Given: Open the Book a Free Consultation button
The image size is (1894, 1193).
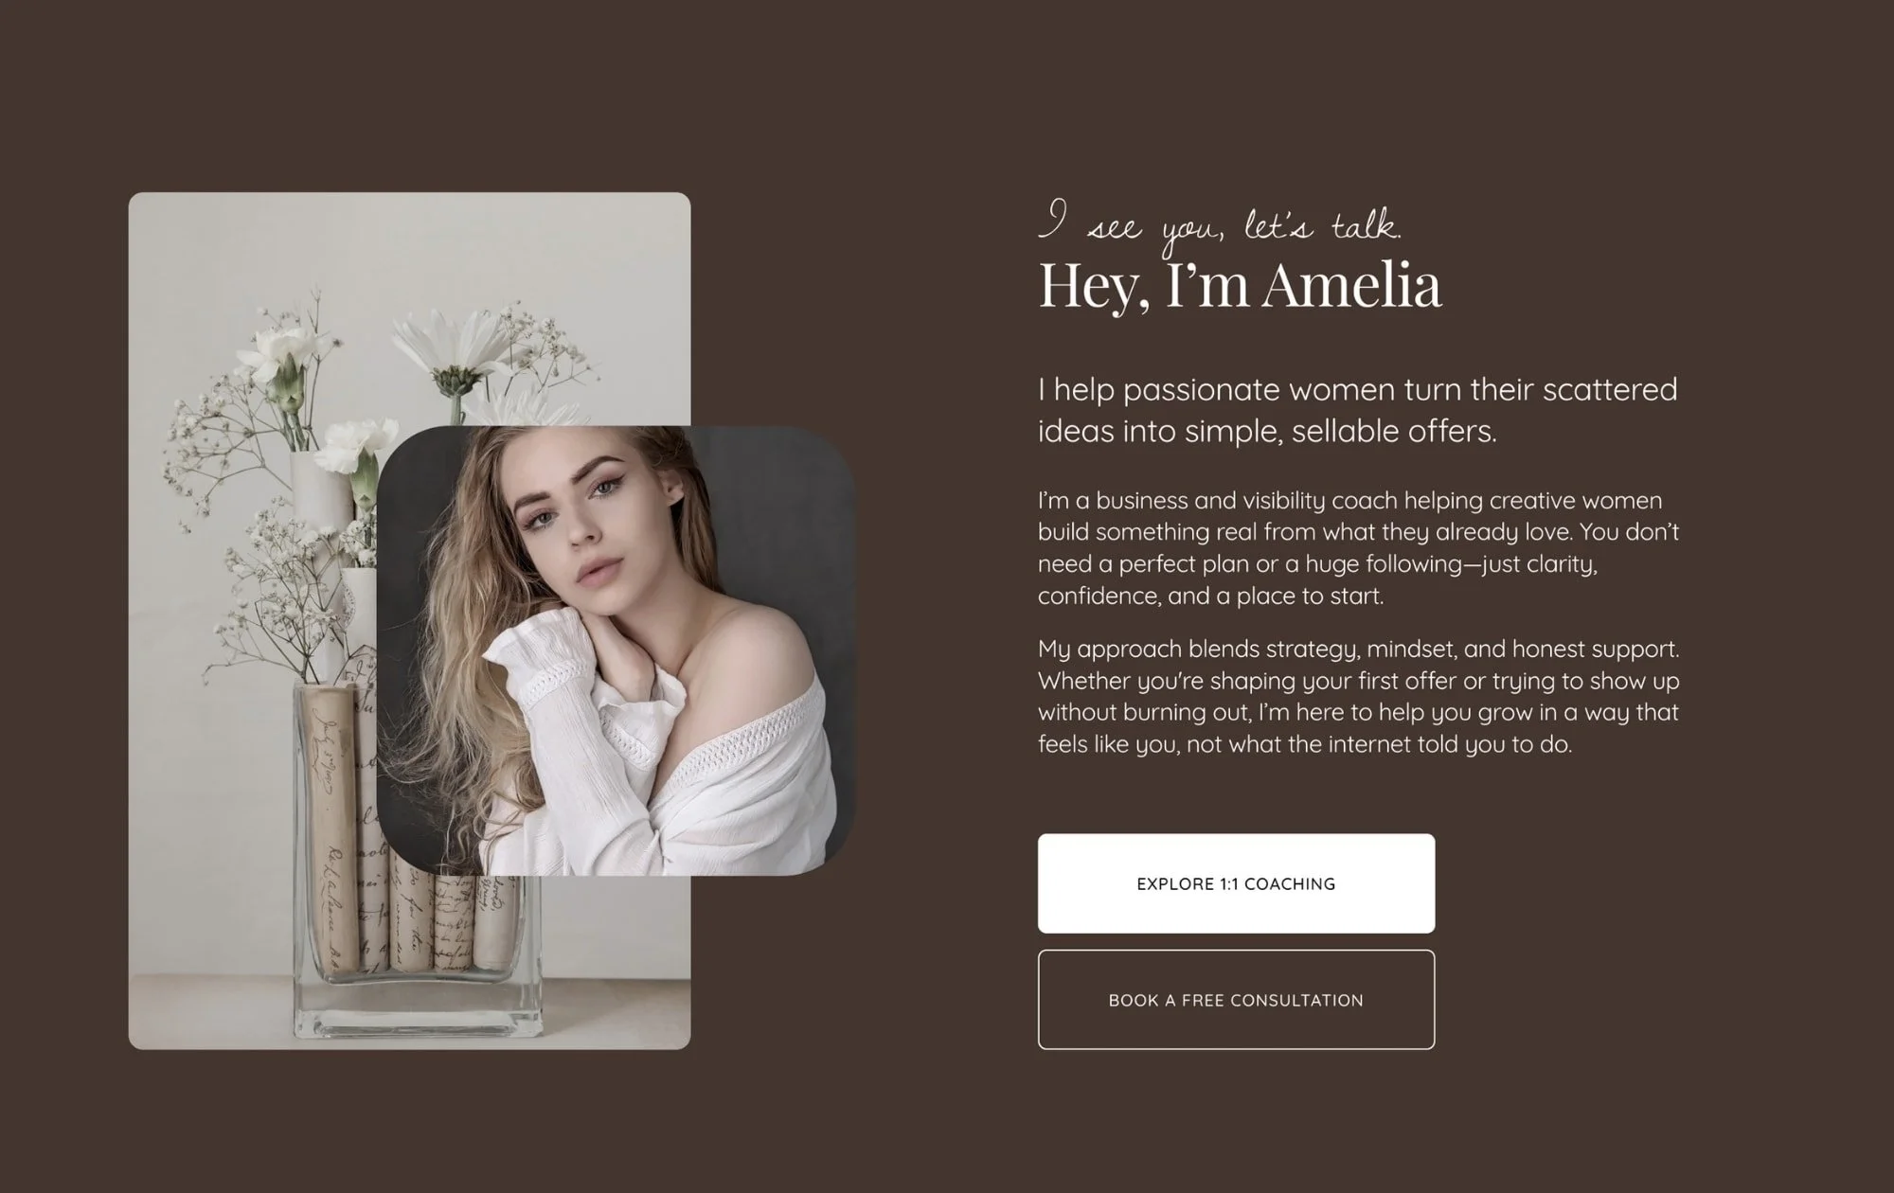Looking at the screenshot, I should click(x=1236, y=1000).
